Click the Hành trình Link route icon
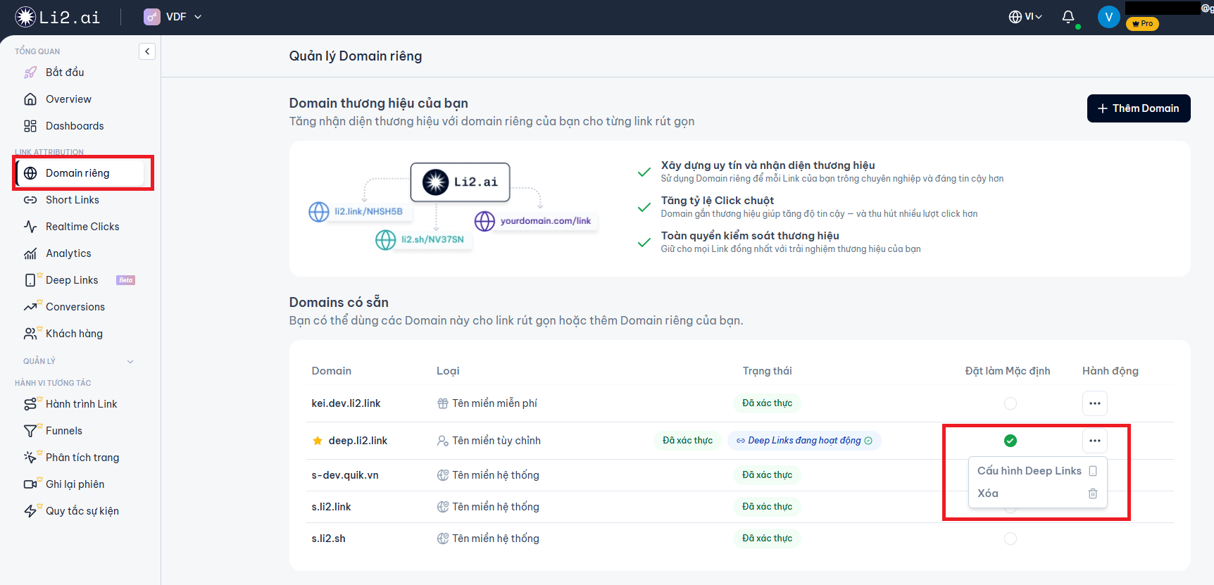Screen dimensions: 1214x585 30,404
